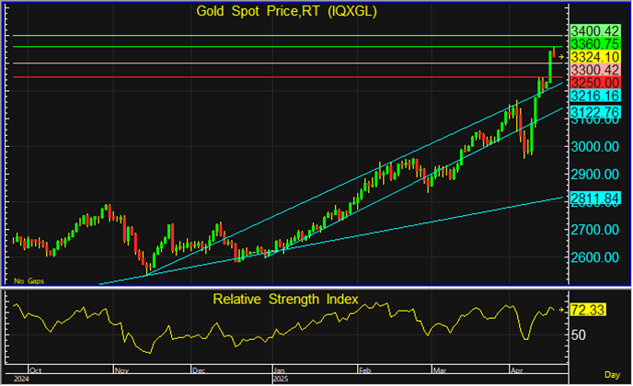Viewport: 633px width, 386px height.
Task: Click the RSI value arrow marker
Action: point(562,310)
